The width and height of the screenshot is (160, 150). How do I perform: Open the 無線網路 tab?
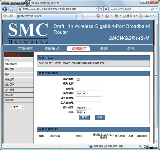point(52,49)
